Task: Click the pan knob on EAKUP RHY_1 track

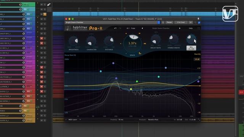Action: coord(24,33)
